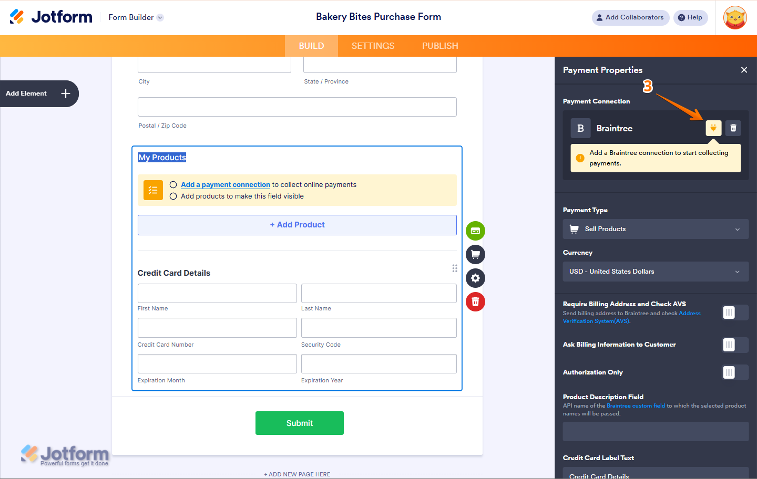Click the yellow Braintree connection plug icon
This screenshot has width=757, height=479.
[713, 128]
